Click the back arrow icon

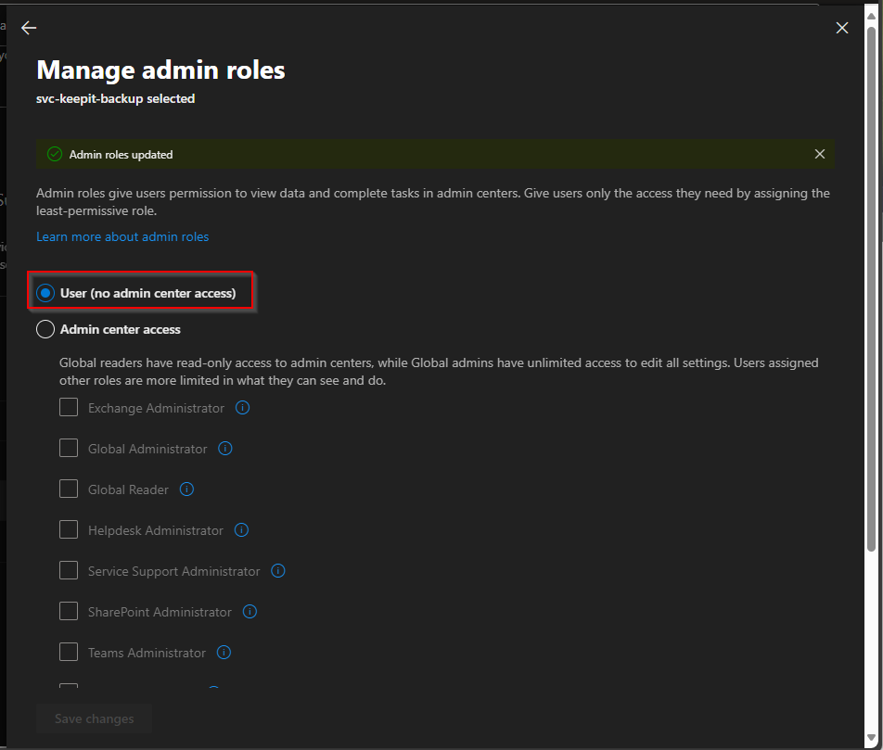29,28
